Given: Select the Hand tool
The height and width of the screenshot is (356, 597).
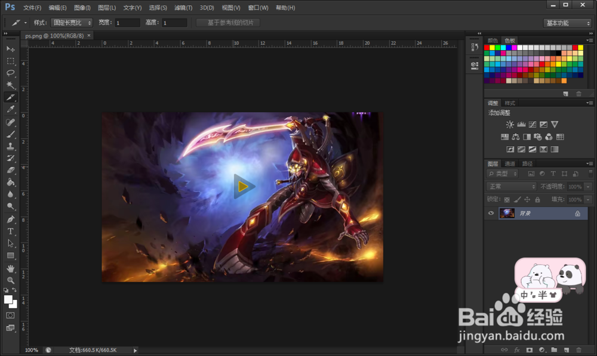Looking at the screenshot, I should tap(10, 268).
